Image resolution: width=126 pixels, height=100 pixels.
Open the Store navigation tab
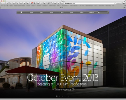31,12
